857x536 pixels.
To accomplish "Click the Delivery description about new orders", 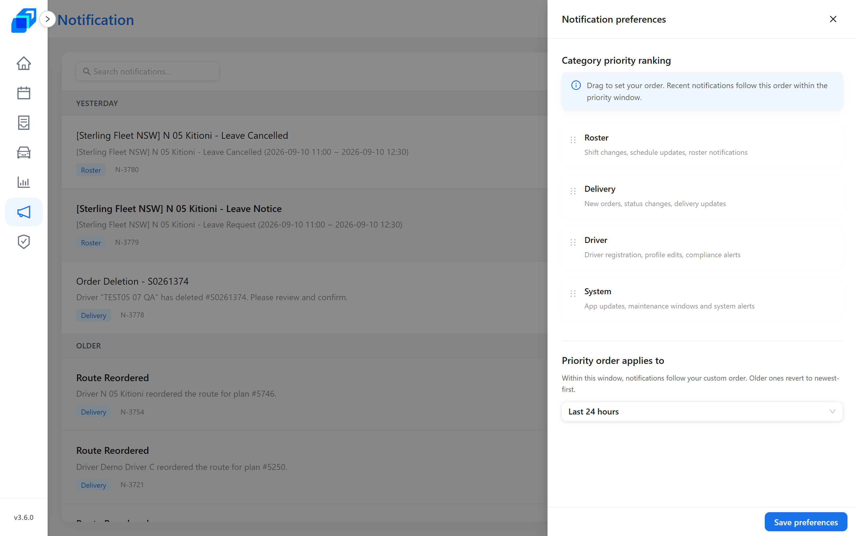I will [655, 203].
